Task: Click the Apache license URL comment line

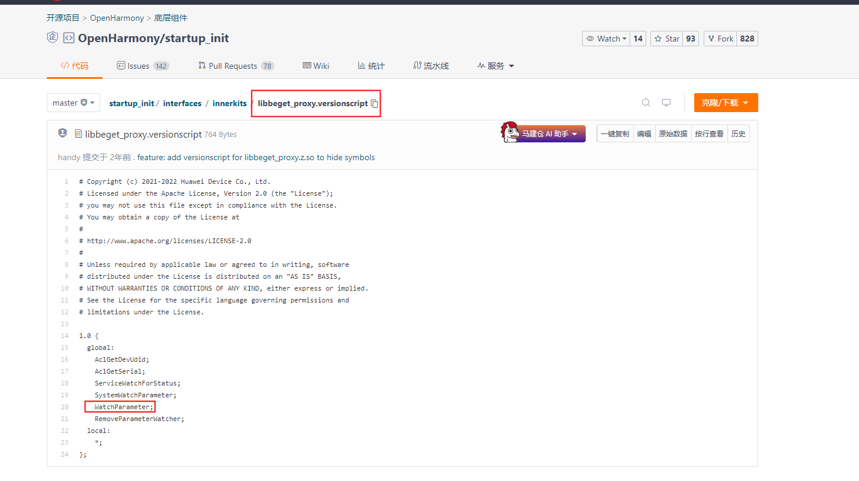Action: click(x=165, y=241)
